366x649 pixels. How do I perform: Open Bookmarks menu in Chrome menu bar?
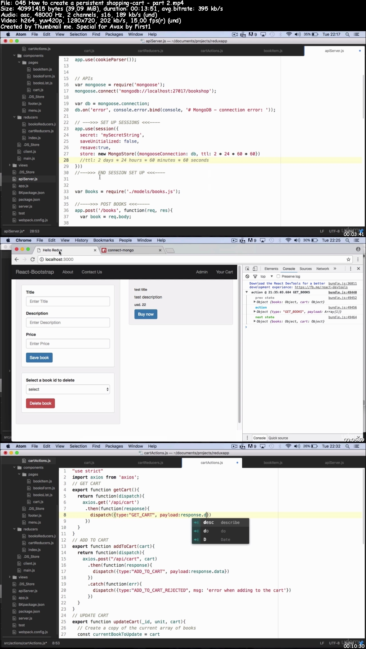[x=104, y=240]
